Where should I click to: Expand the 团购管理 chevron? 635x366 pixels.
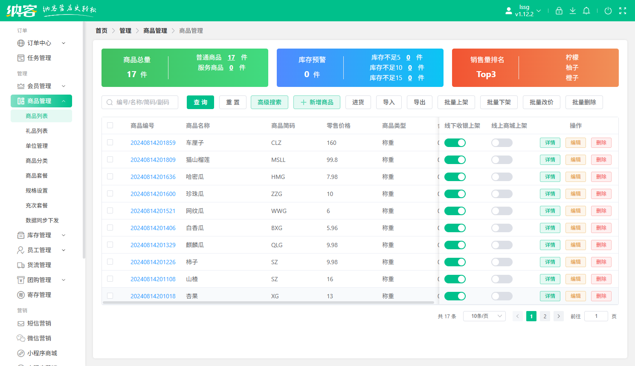[x=64, y=280]
